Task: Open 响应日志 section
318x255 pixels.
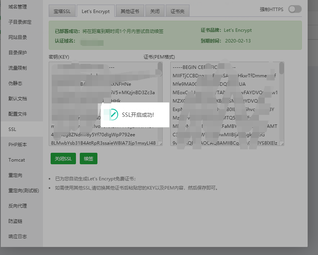Action: [x=18, y=237]
